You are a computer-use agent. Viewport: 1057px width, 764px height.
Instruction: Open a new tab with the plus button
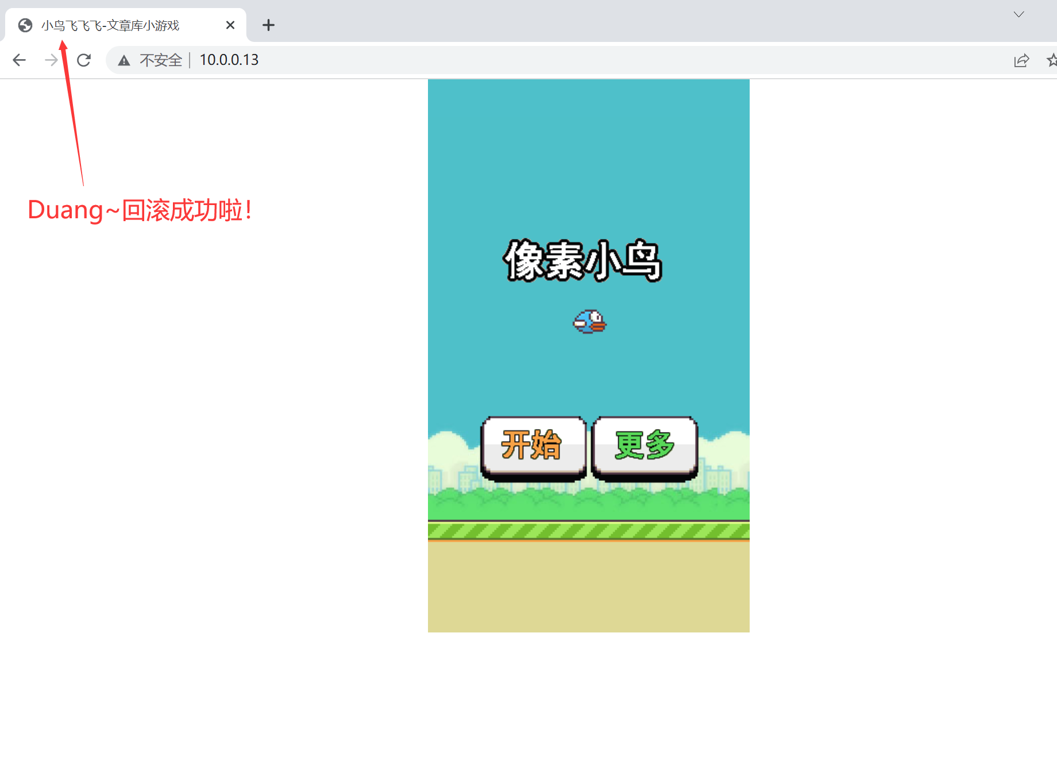[x=268, y=25]
